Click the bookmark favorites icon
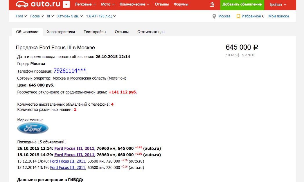The width and height of the screenshot is (304, 182). [238, 16]
